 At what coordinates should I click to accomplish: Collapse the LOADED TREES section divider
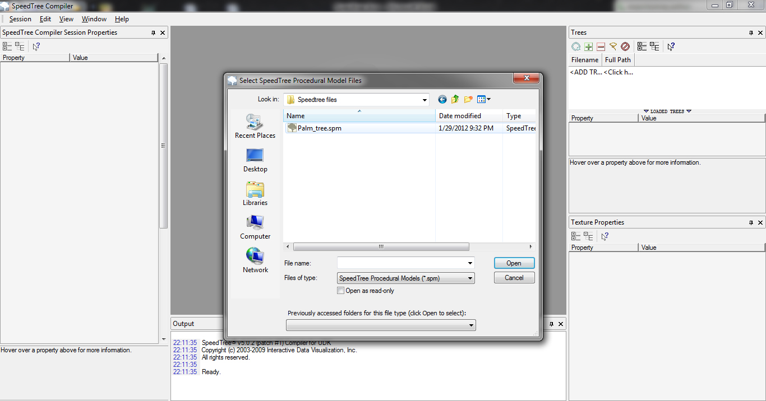pos(667,111)
